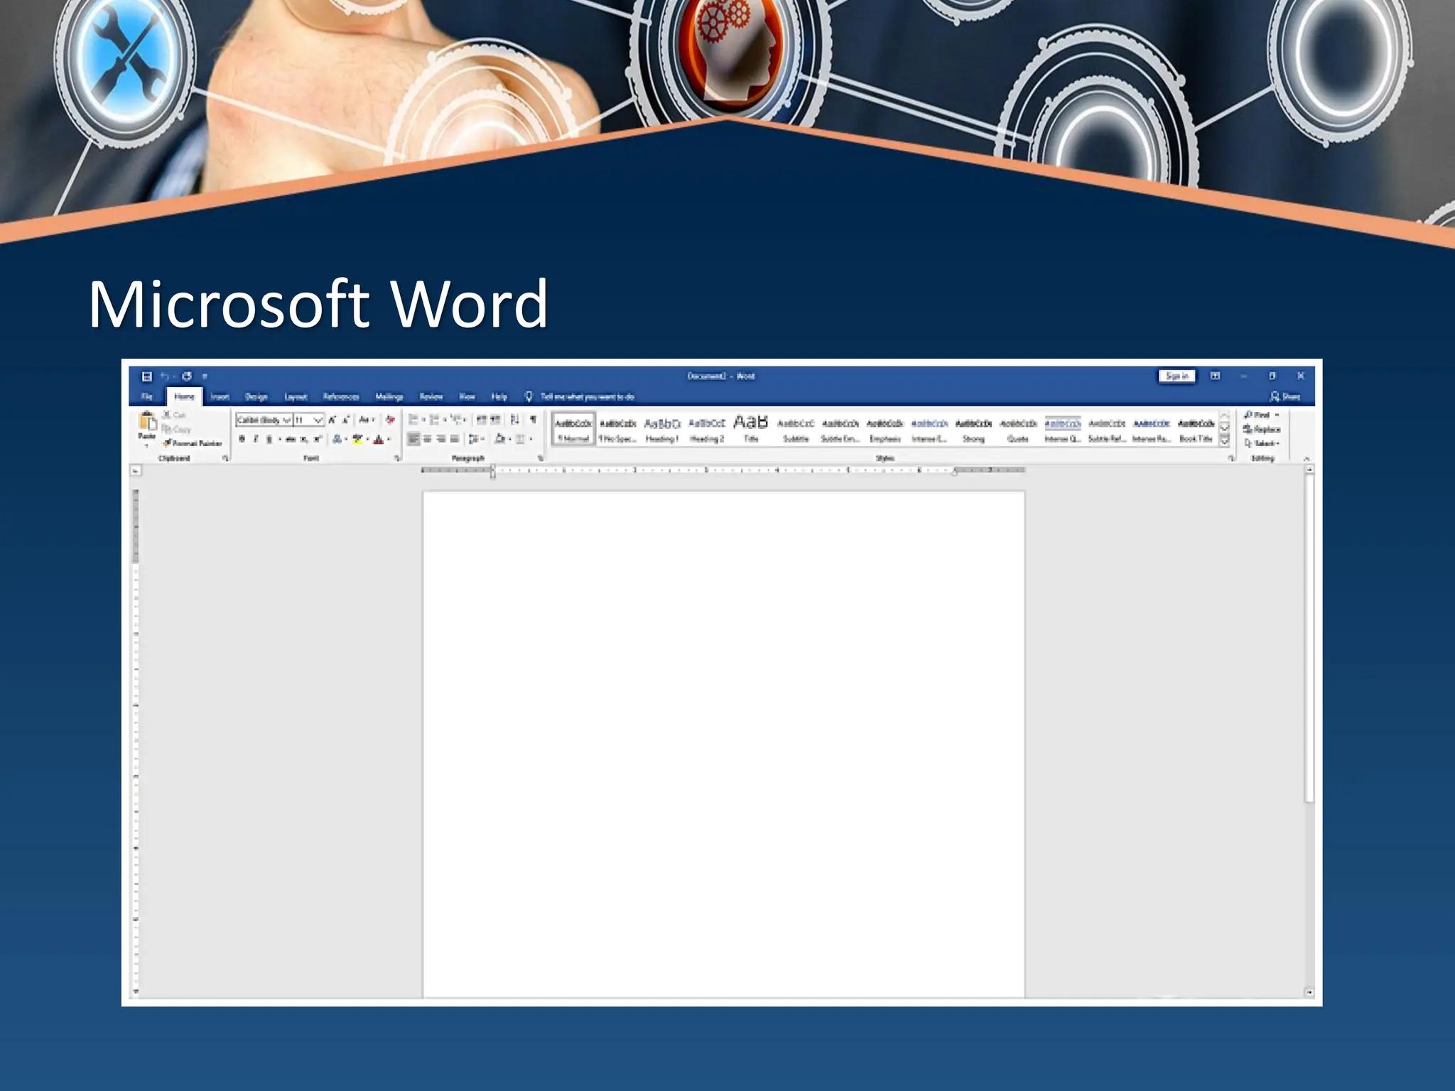Switch to the Insert tab
Screen dimensions: 1455x1091
point(220,396)
